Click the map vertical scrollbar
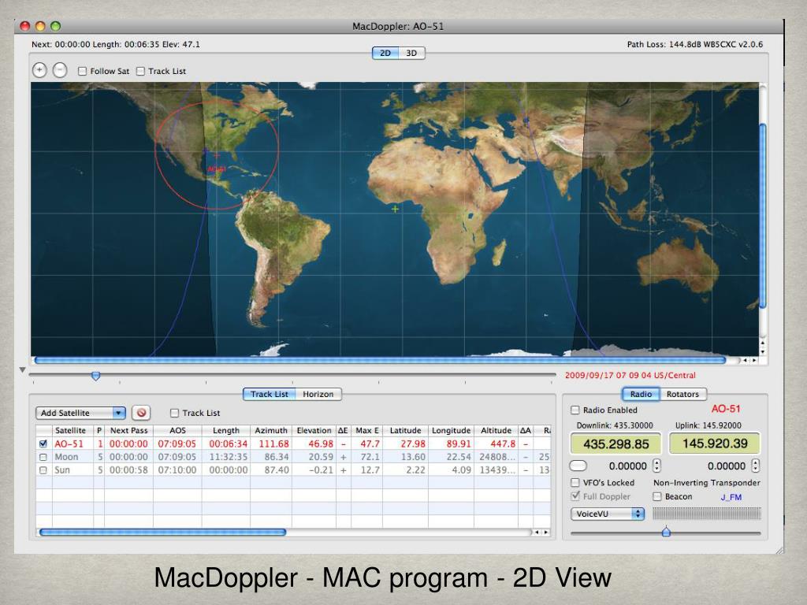The image size is (807, 605). pyautogui.click(x=763, y=216)
